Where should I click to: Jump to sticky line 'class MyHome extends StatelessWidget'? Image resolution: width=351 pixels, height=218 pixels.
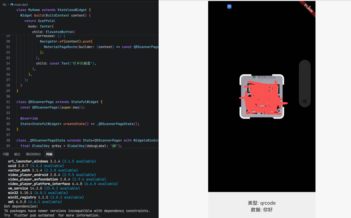point(54,10)
